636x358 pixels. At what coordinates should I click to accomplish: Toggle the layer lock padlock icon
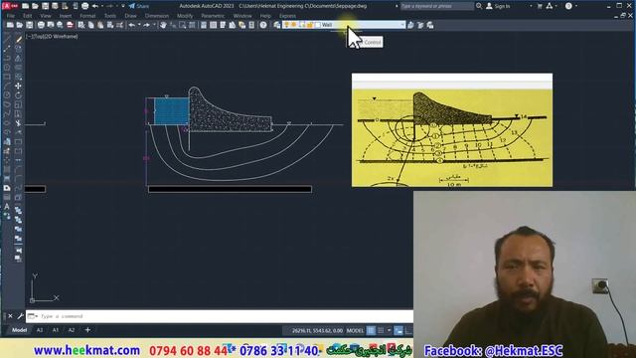pos(309,25)
